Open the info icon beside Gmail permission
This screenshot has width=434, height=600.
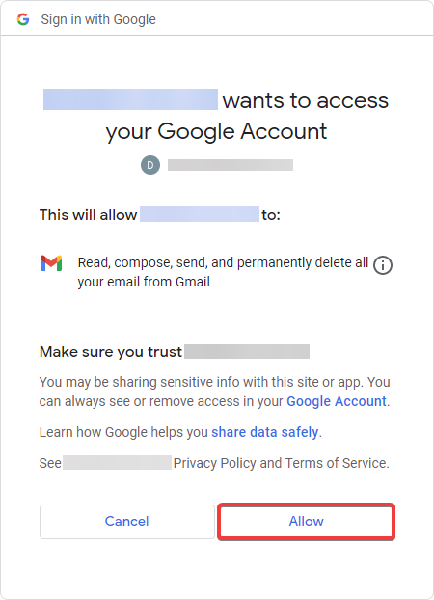point(382,265)
